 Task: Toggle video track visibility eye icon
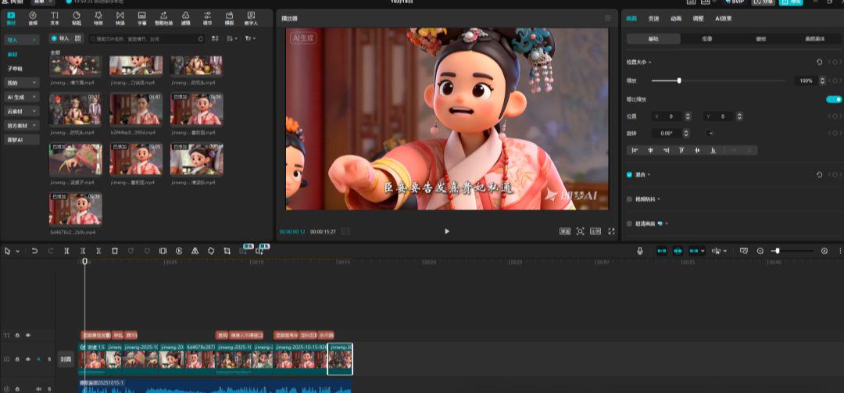(28, 359)
